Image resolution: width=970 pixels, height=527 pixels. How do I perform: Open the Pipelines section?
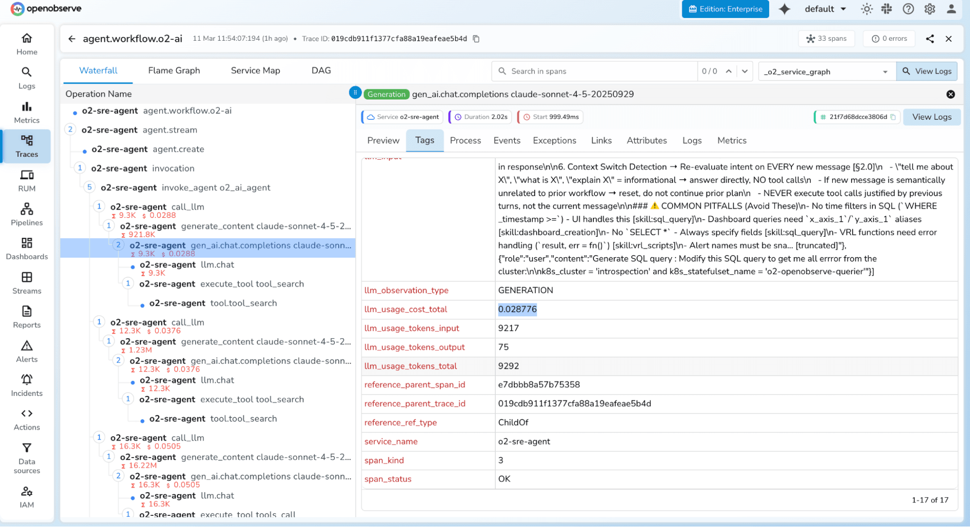27,214
